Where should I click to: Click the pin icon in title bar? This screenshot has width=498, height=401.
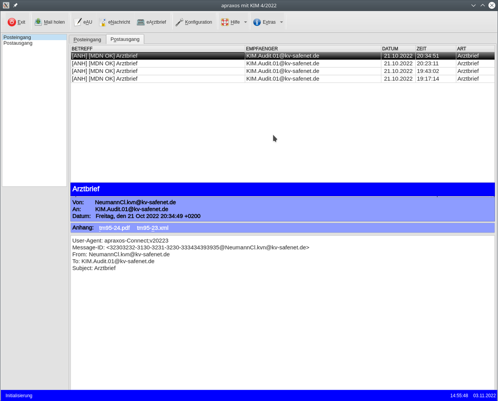(x=15, y=5)
